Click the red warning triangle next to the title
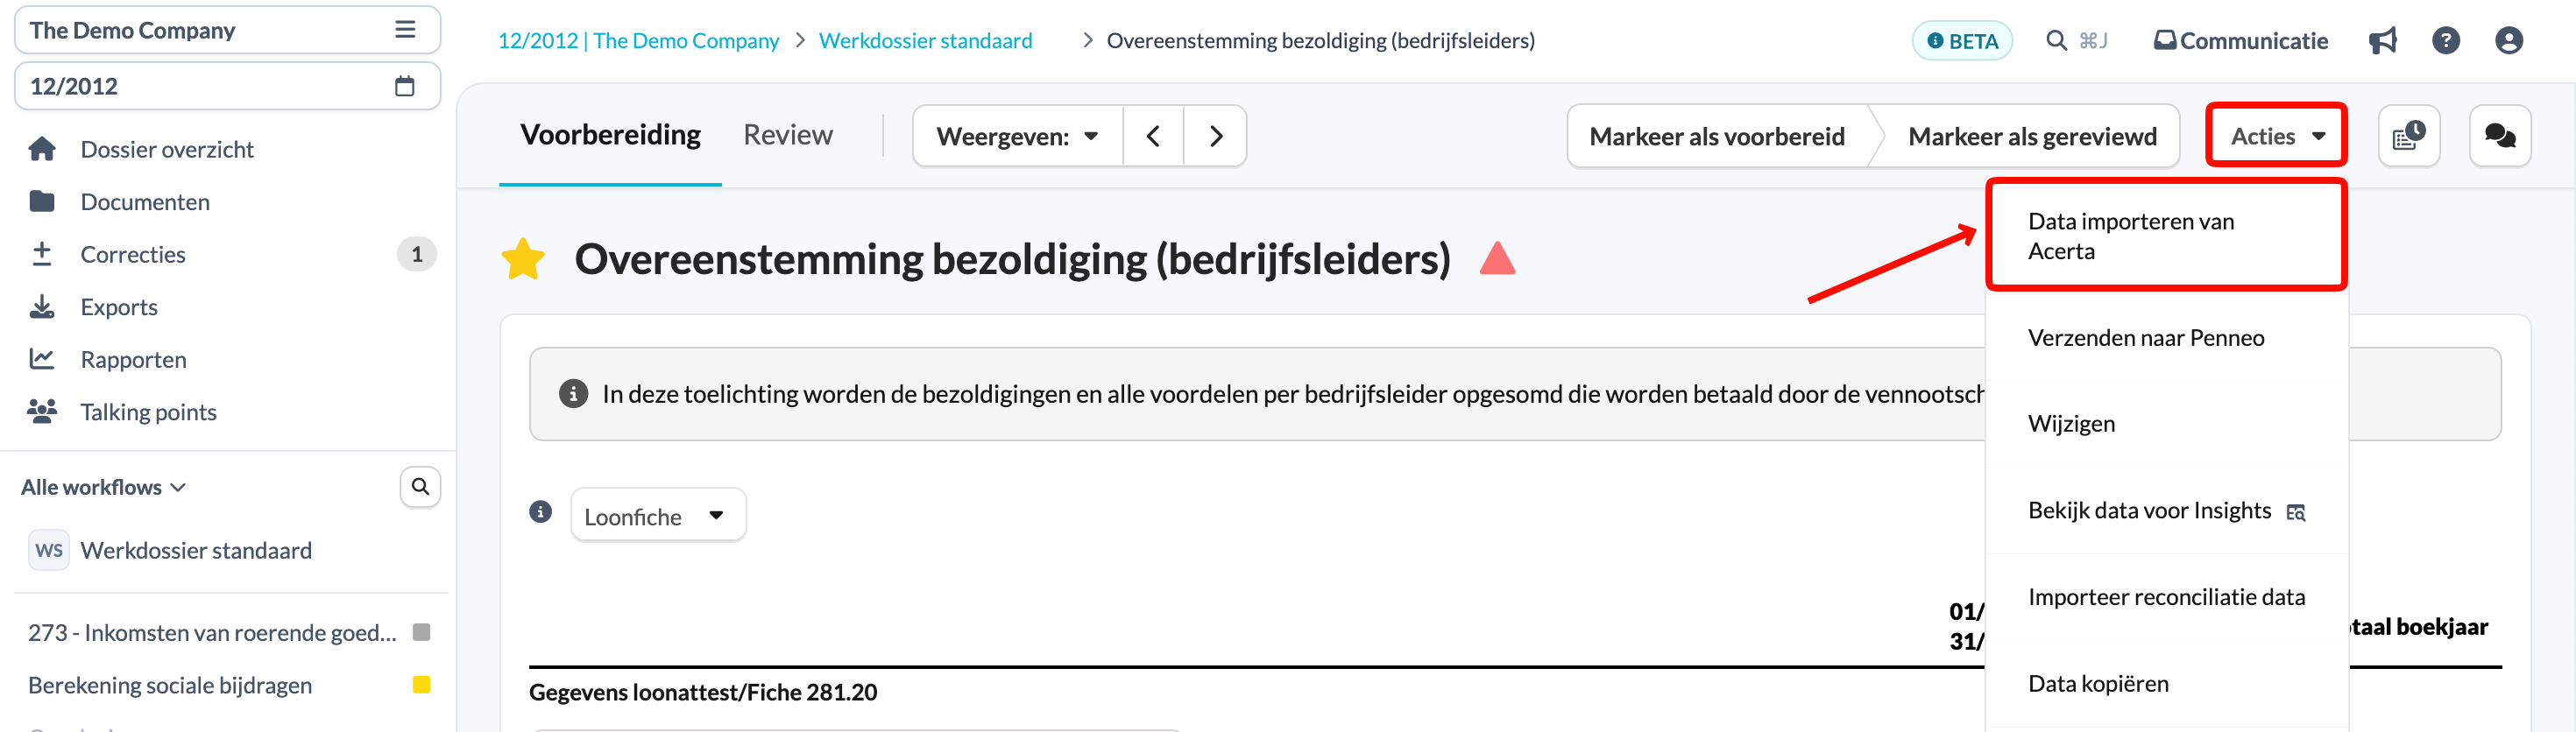The image size is (2576, 732). pyautogui.click(x=1497, y=258)
